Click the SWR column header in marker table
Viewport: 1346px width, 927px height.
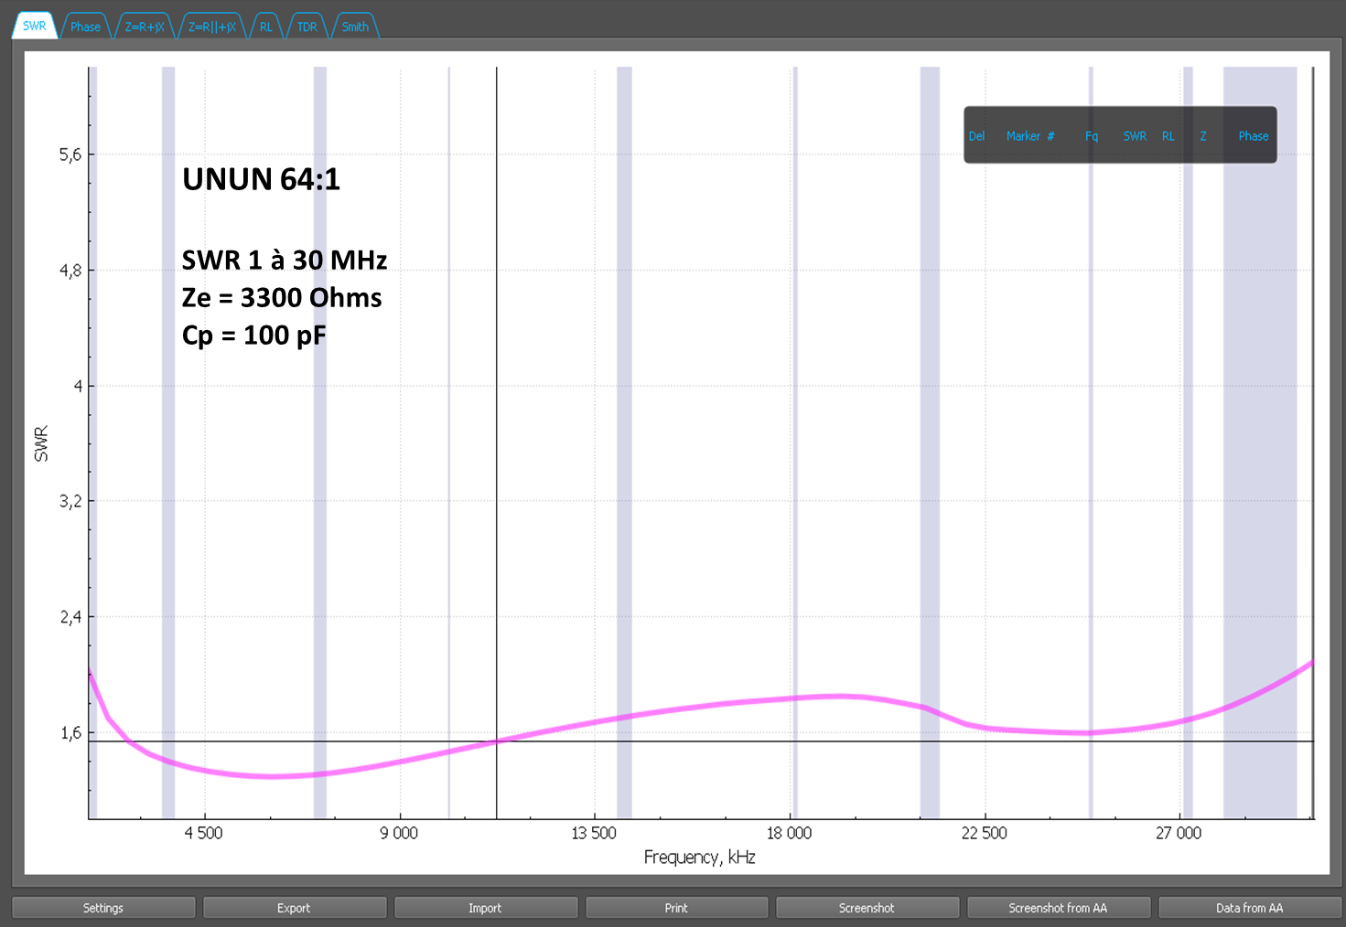pyautogui.click(x=1135, y=136)
